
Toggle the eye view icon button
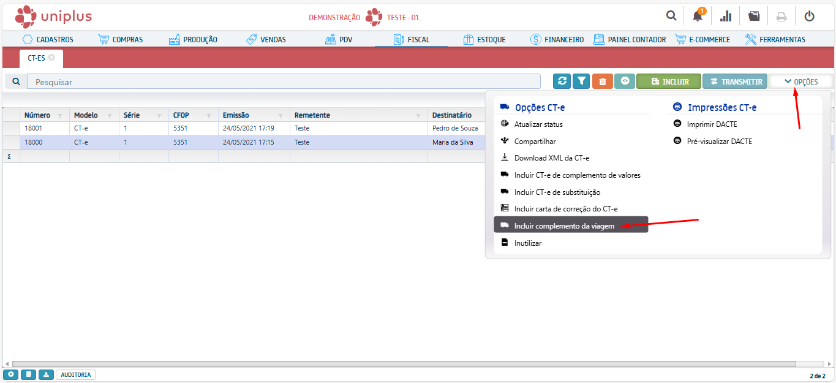[624, 82]
